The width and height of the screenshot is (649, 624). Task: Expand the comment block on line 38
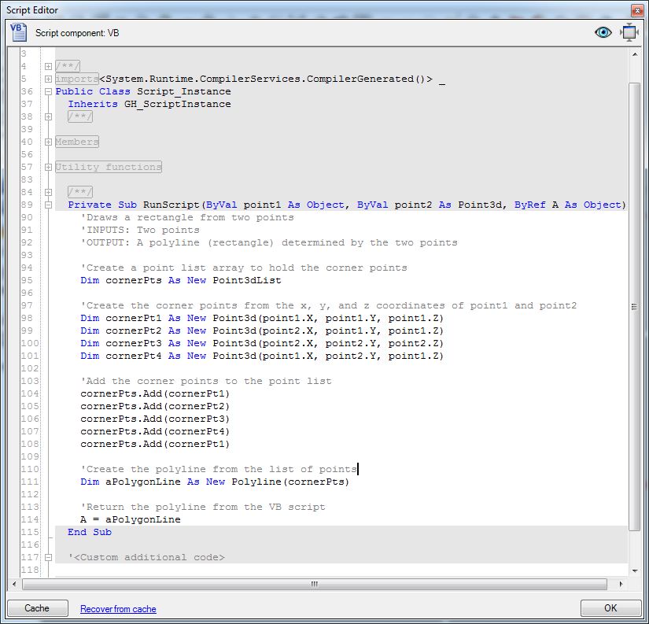[47, 116]
